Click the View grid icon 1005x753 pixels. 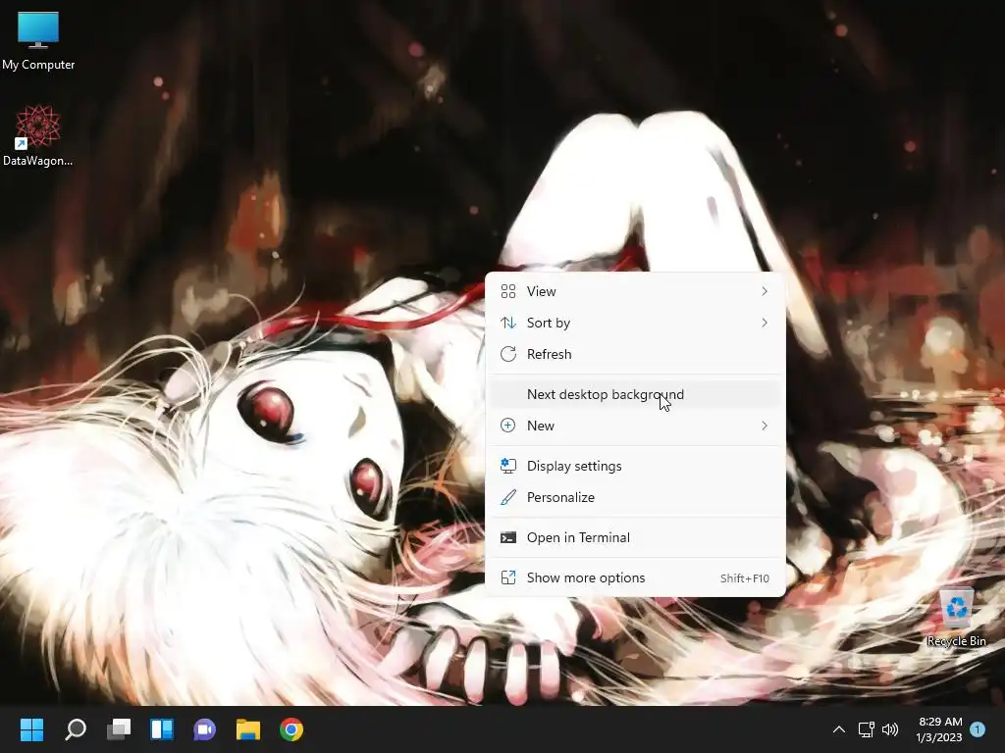coord(508,291)
